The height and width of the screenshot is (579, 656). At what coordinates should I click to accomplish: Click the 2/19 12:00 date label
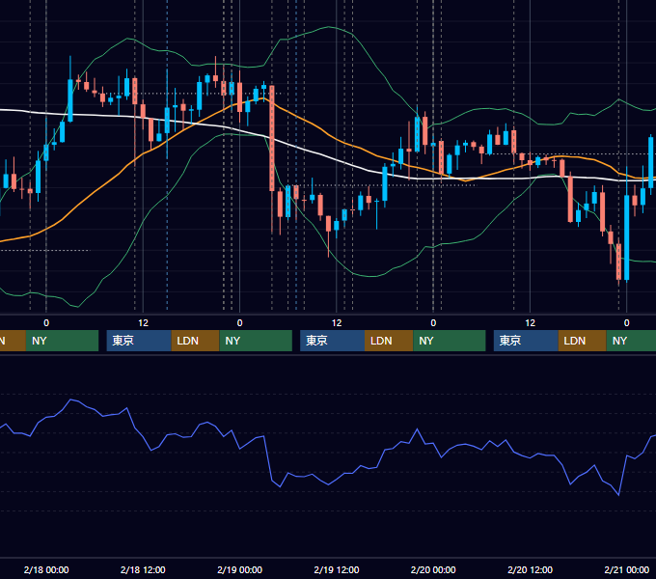337,569
